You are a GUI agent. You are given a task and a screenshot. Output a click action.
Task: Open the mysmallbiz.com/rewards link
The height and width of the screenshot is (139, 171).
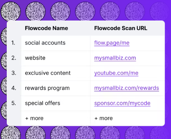pos(127,88)
